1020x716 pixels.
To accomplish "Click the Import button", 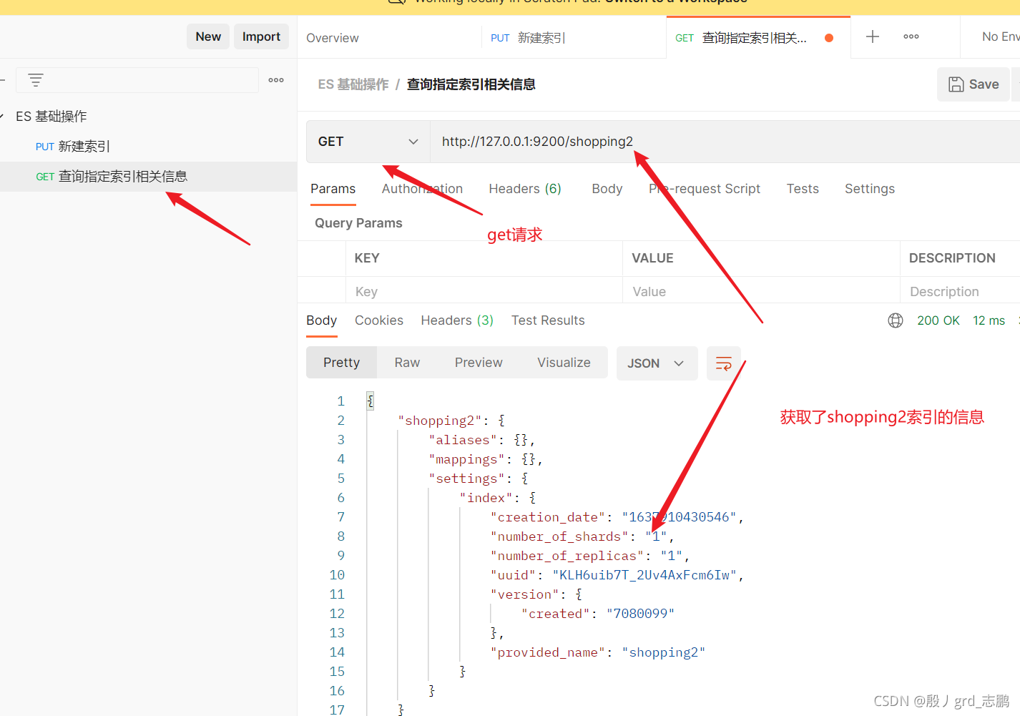I will click(261, 36).
